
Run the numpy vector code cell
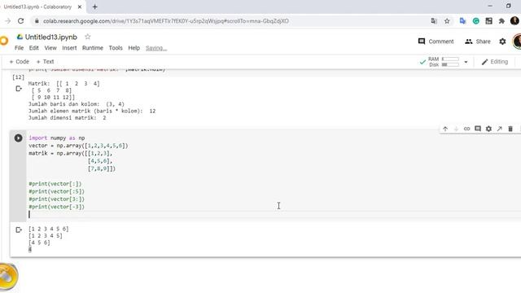(18, 138)
